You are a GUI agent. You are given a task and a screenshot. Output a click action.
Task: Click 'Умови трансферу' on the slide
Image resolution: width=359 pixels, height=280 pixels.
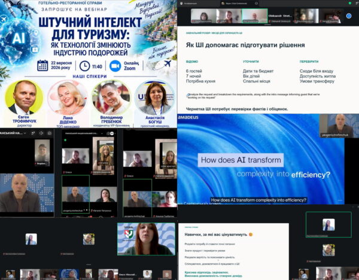pos(317,81)
